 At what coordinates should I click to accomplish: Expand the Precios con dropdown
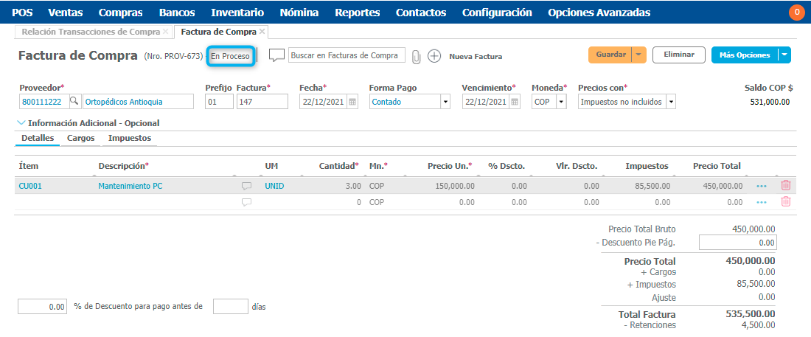click(x=670, y=102)
